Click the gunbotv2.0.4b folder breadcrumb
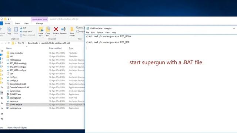This screenshot has width=237, height=133. 56,43
